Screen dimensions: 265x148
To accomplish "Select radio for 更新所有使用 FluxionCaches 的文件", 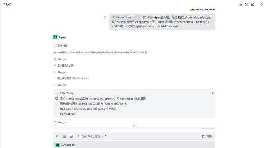I will click(56, 104).
